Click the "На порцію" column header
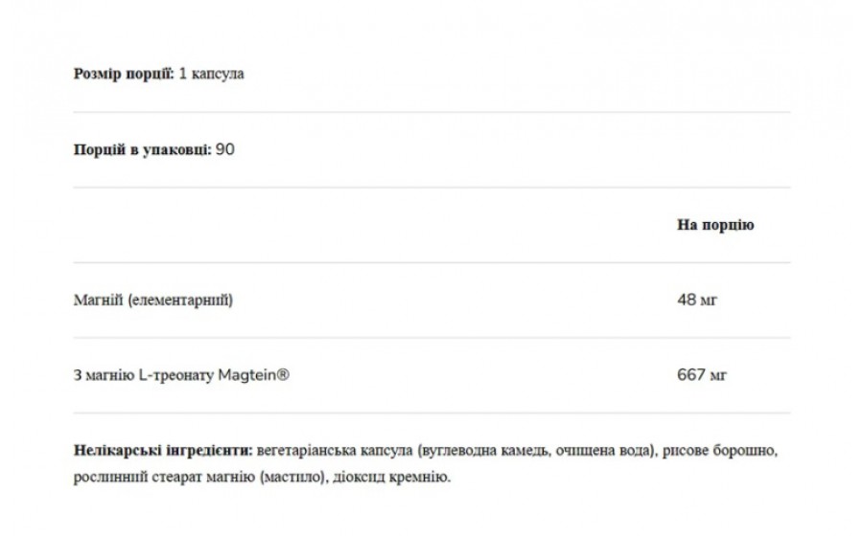 coord(715,225)
